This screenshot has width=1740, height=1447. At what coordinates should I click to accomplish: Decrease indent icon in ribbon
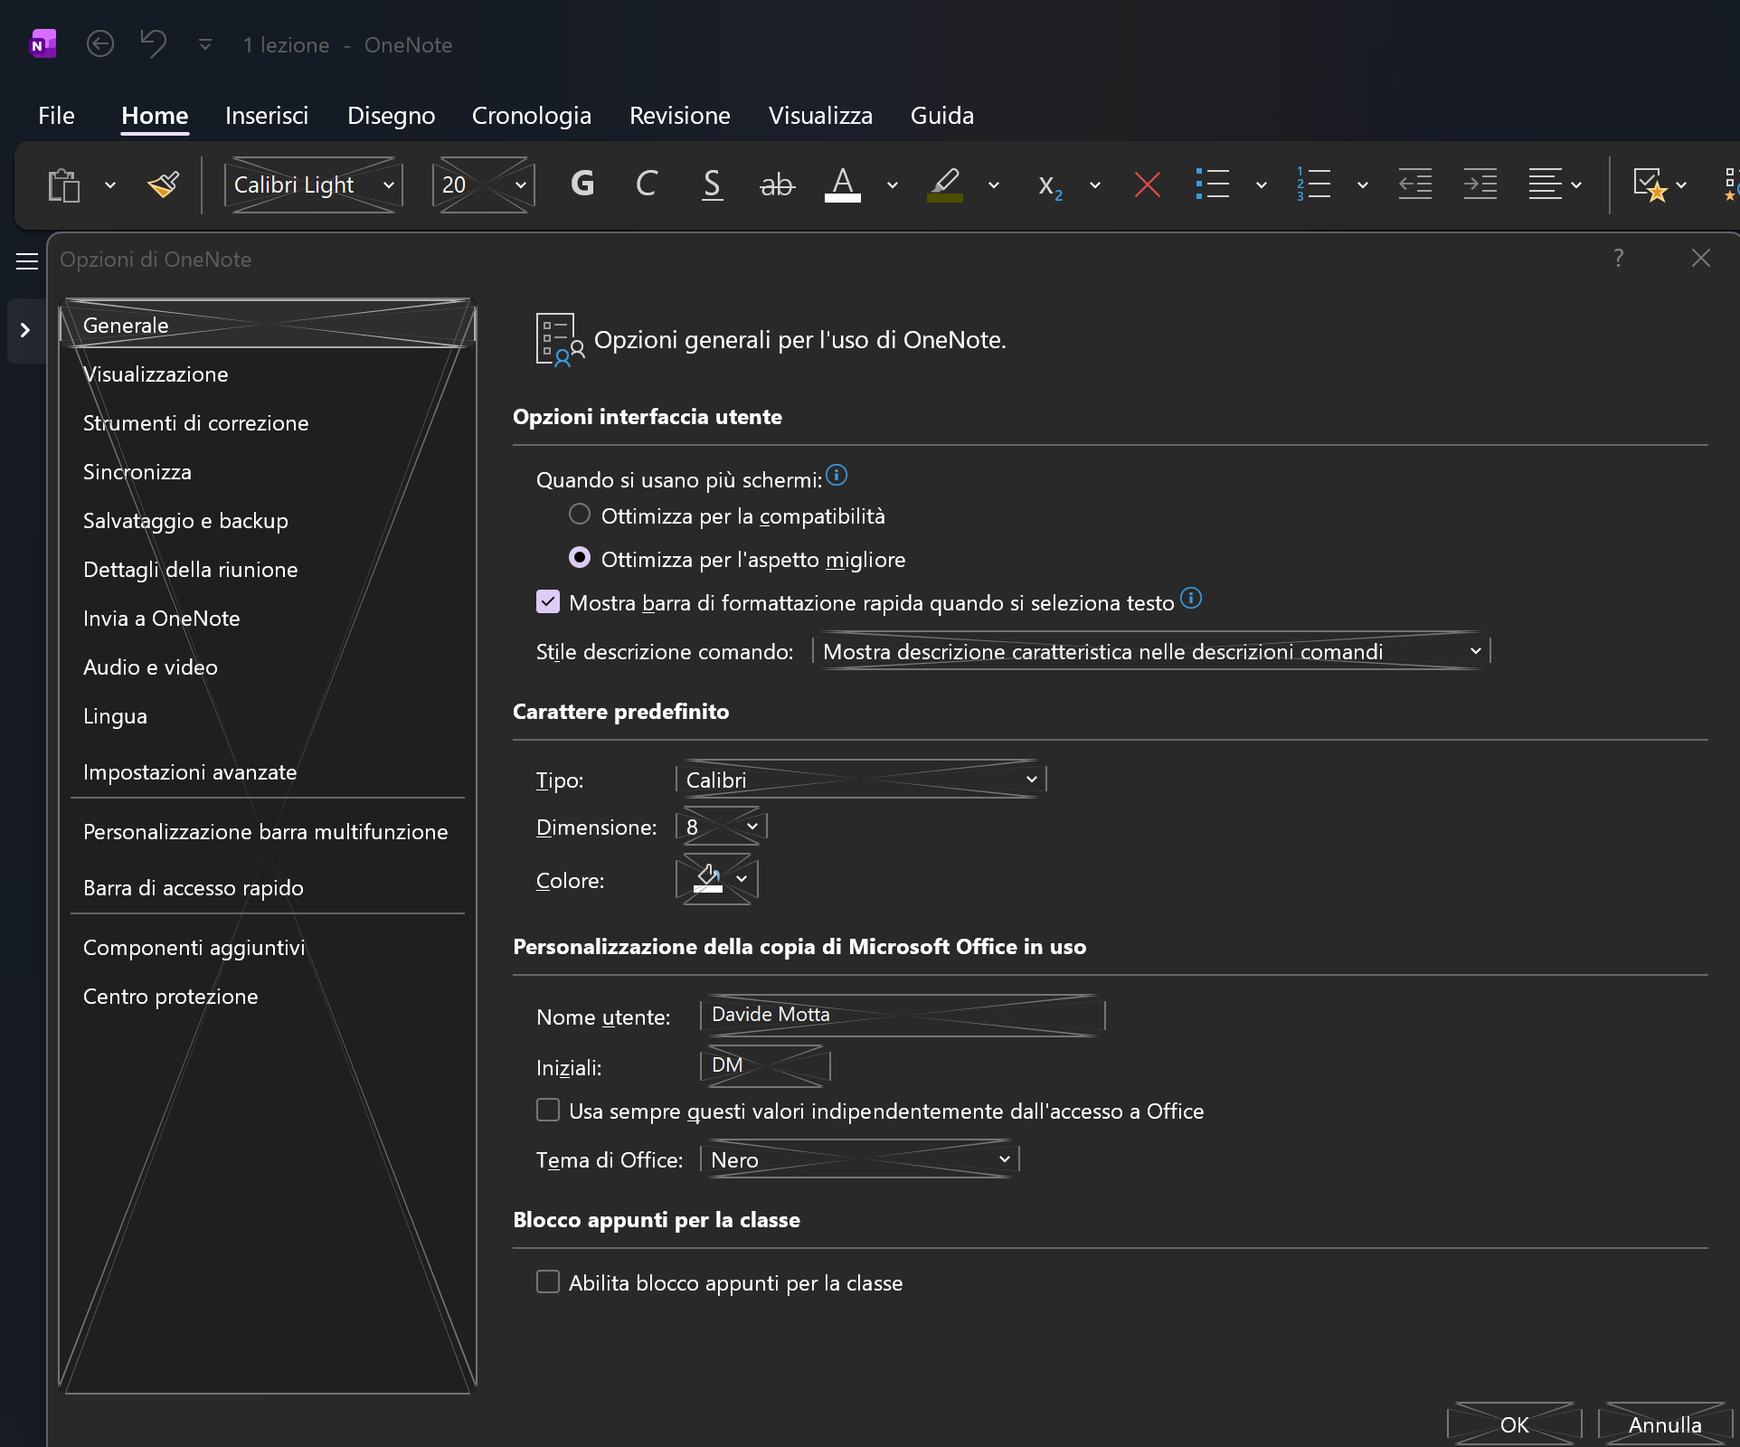(1415, 184)
